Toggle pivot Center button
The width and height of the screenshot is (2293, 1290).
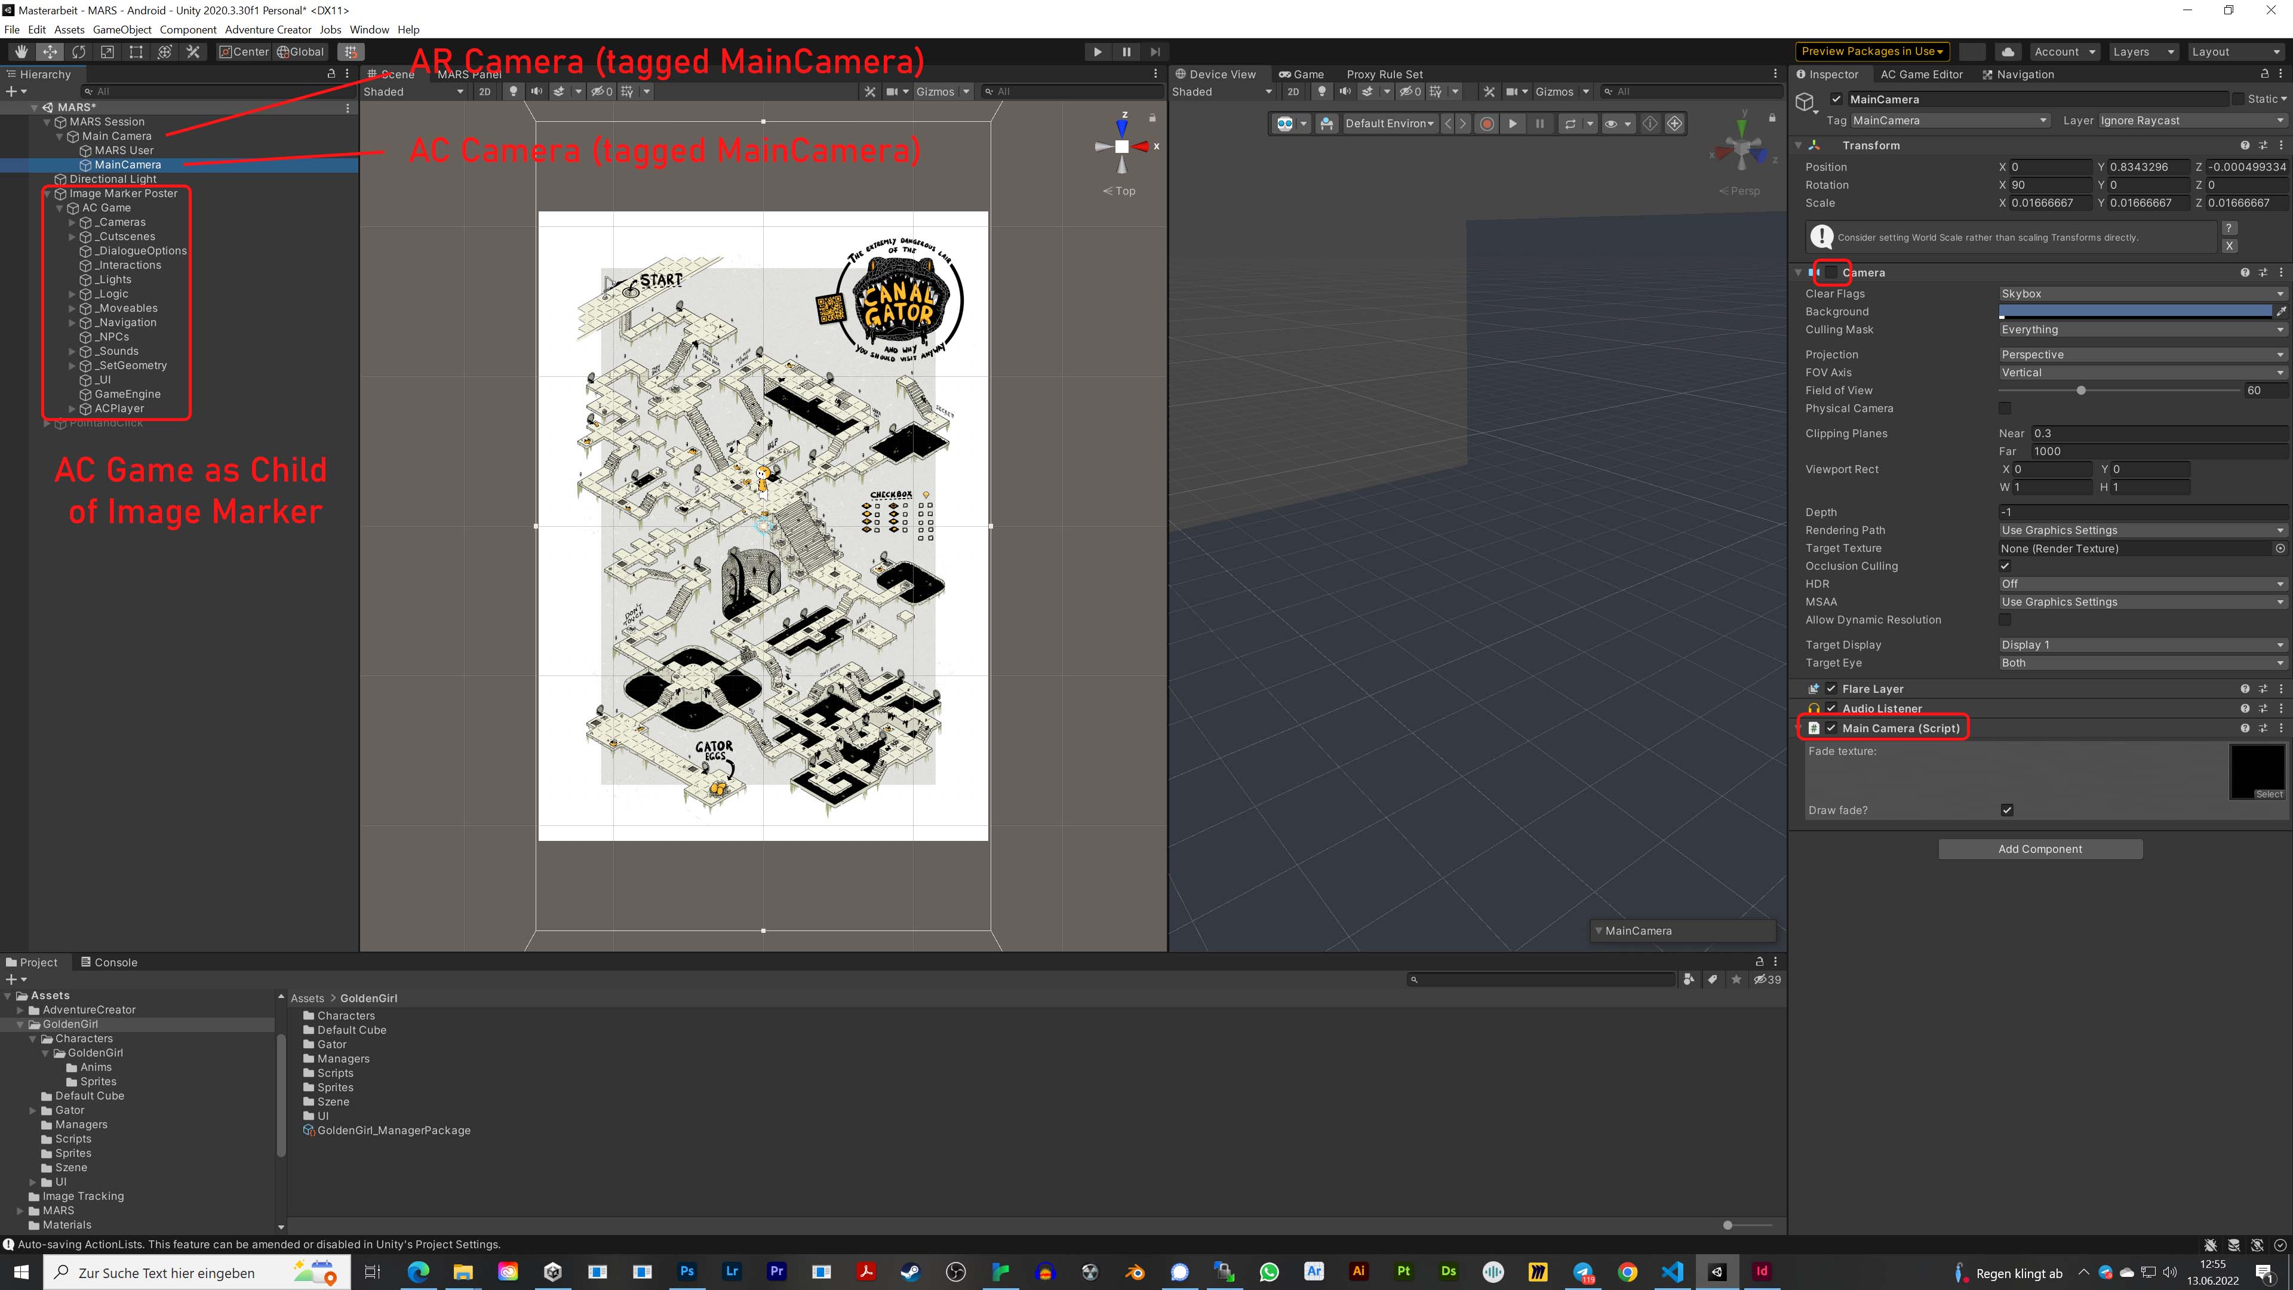pyautogui.click(x=244, y=51)
